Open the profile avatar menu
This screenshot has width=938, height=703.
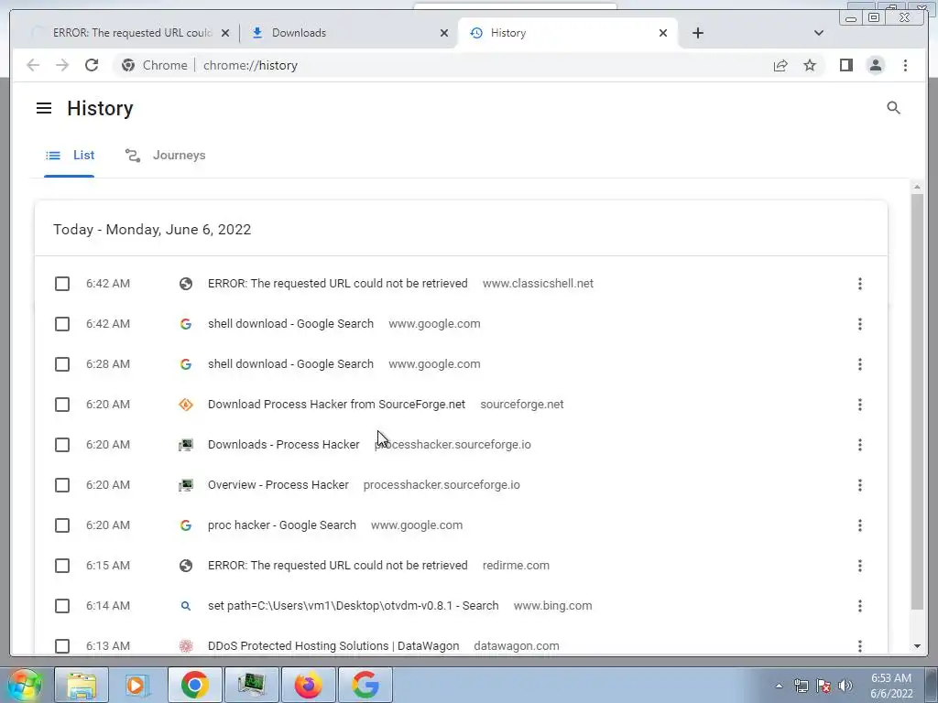(x=875, y=65)
